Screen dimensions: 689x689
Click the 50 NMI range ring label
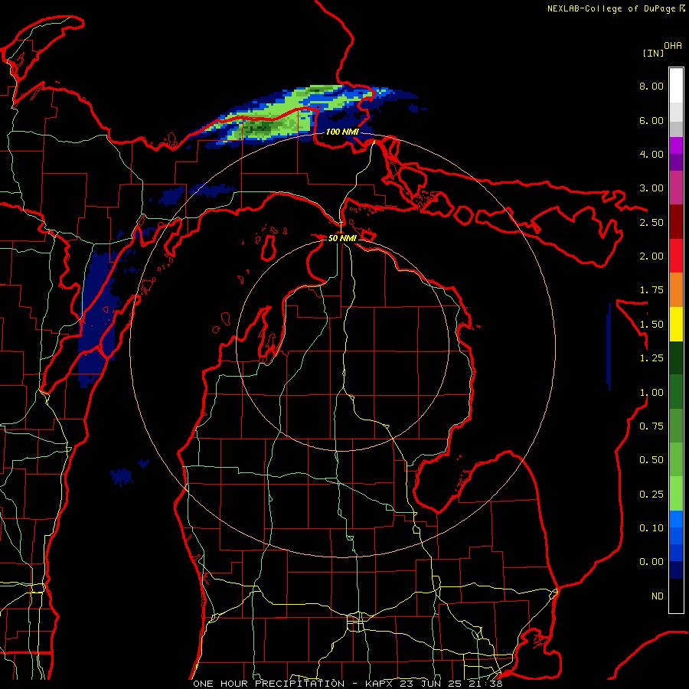click(342, 238)
